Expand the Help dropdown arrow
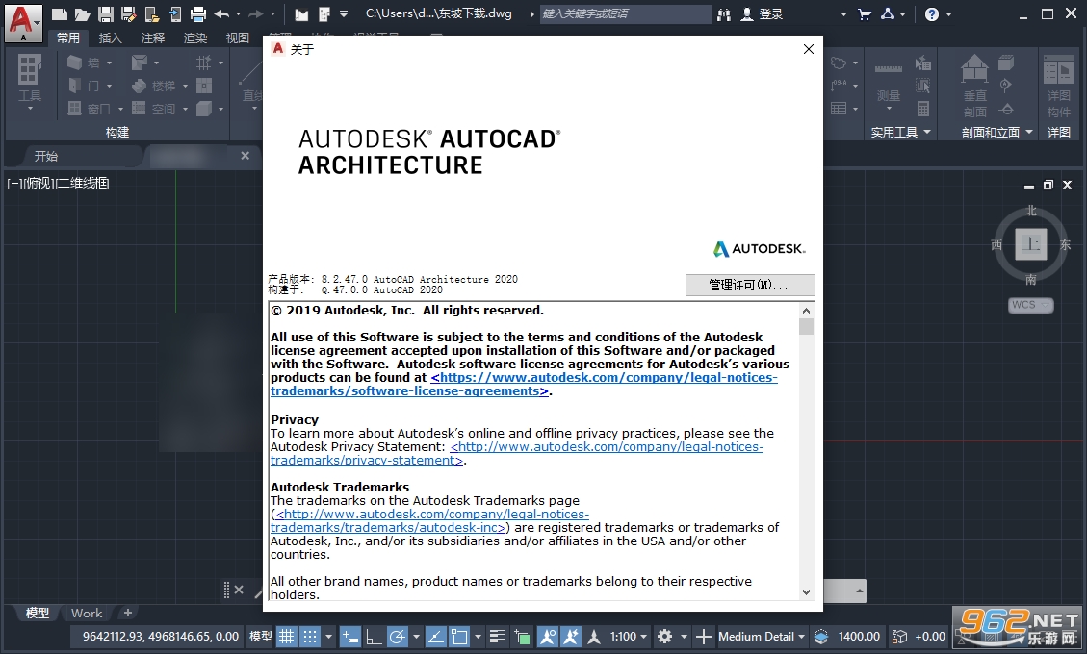This screenshot has height=654, width=1087. point(948,13)
